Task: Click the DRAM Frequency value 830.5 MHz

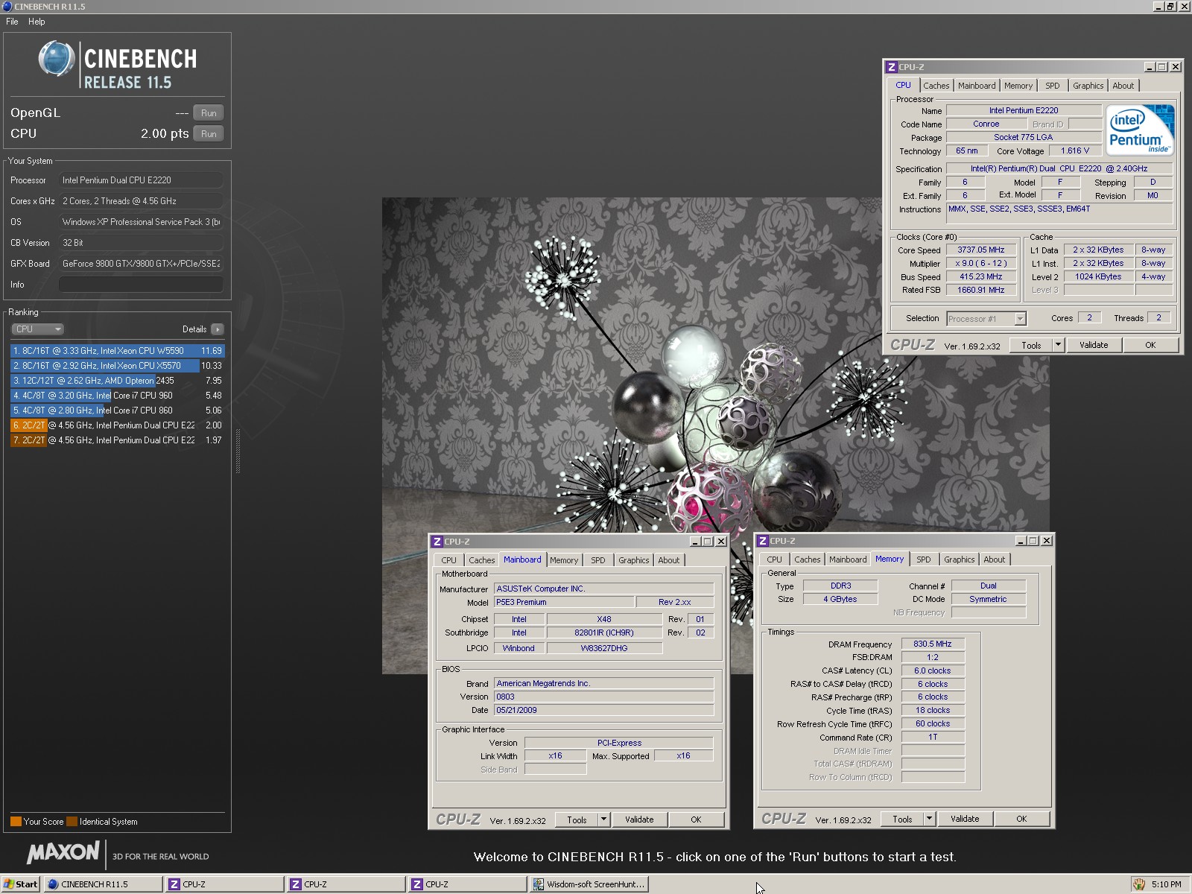Action: (933, 644)
